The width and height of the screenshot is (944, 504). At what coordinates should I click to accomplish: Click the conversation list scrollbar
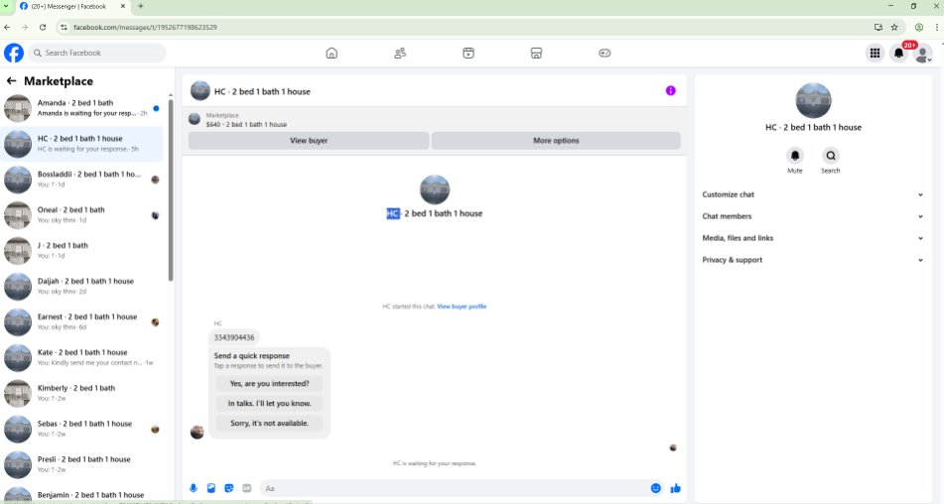coord(171,189)
